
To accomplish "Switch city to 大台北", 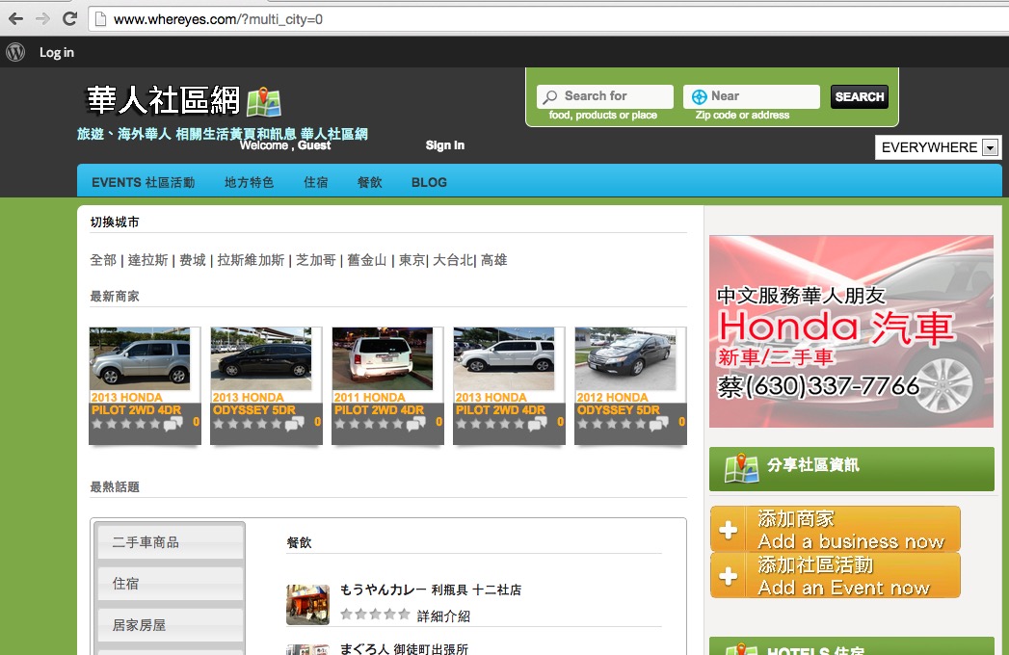I will (x=453, y=260).
